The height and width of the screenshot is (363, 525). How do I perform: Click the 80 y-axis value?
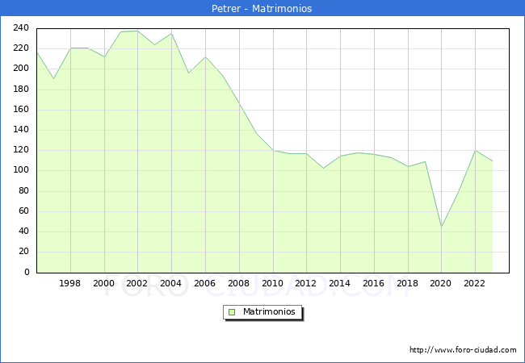click(x=23, y=191)
